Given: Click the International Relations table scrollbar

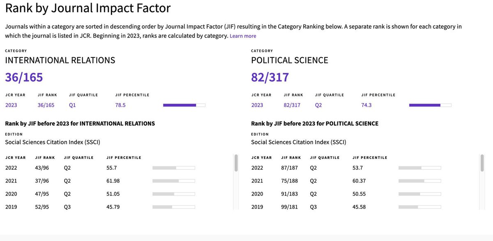Looking at the screenshot, I should (236, 163).
